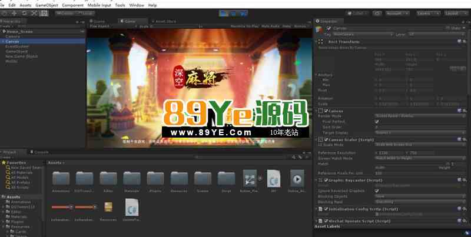
Task: Select the first red slider-bar image asset
Action: [x=62, y=207]
